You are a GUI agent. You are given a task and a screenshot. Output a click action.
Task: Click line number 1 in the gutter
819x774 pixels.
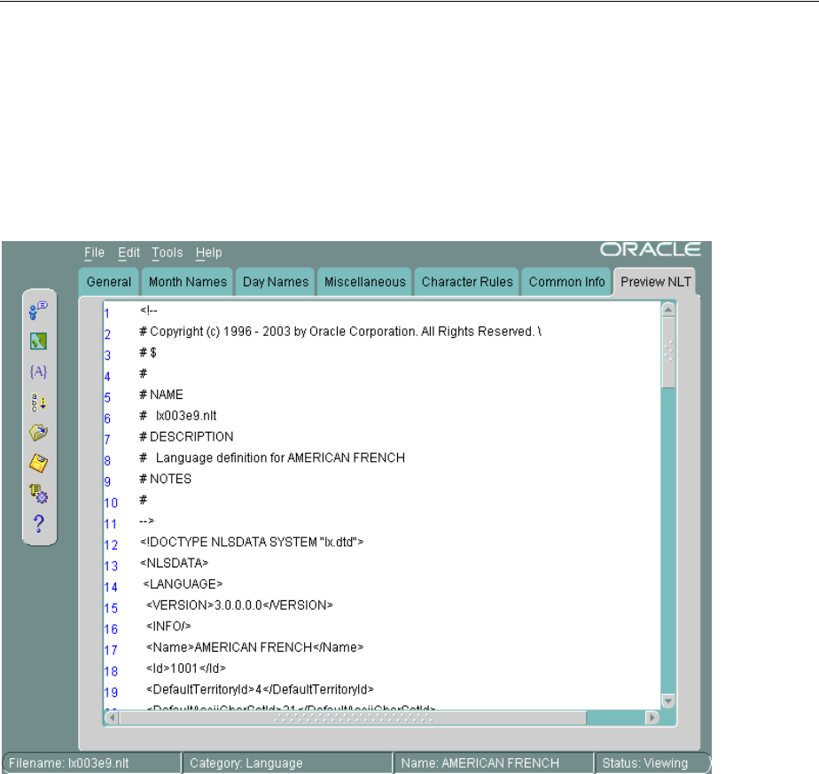pos(107,314)
